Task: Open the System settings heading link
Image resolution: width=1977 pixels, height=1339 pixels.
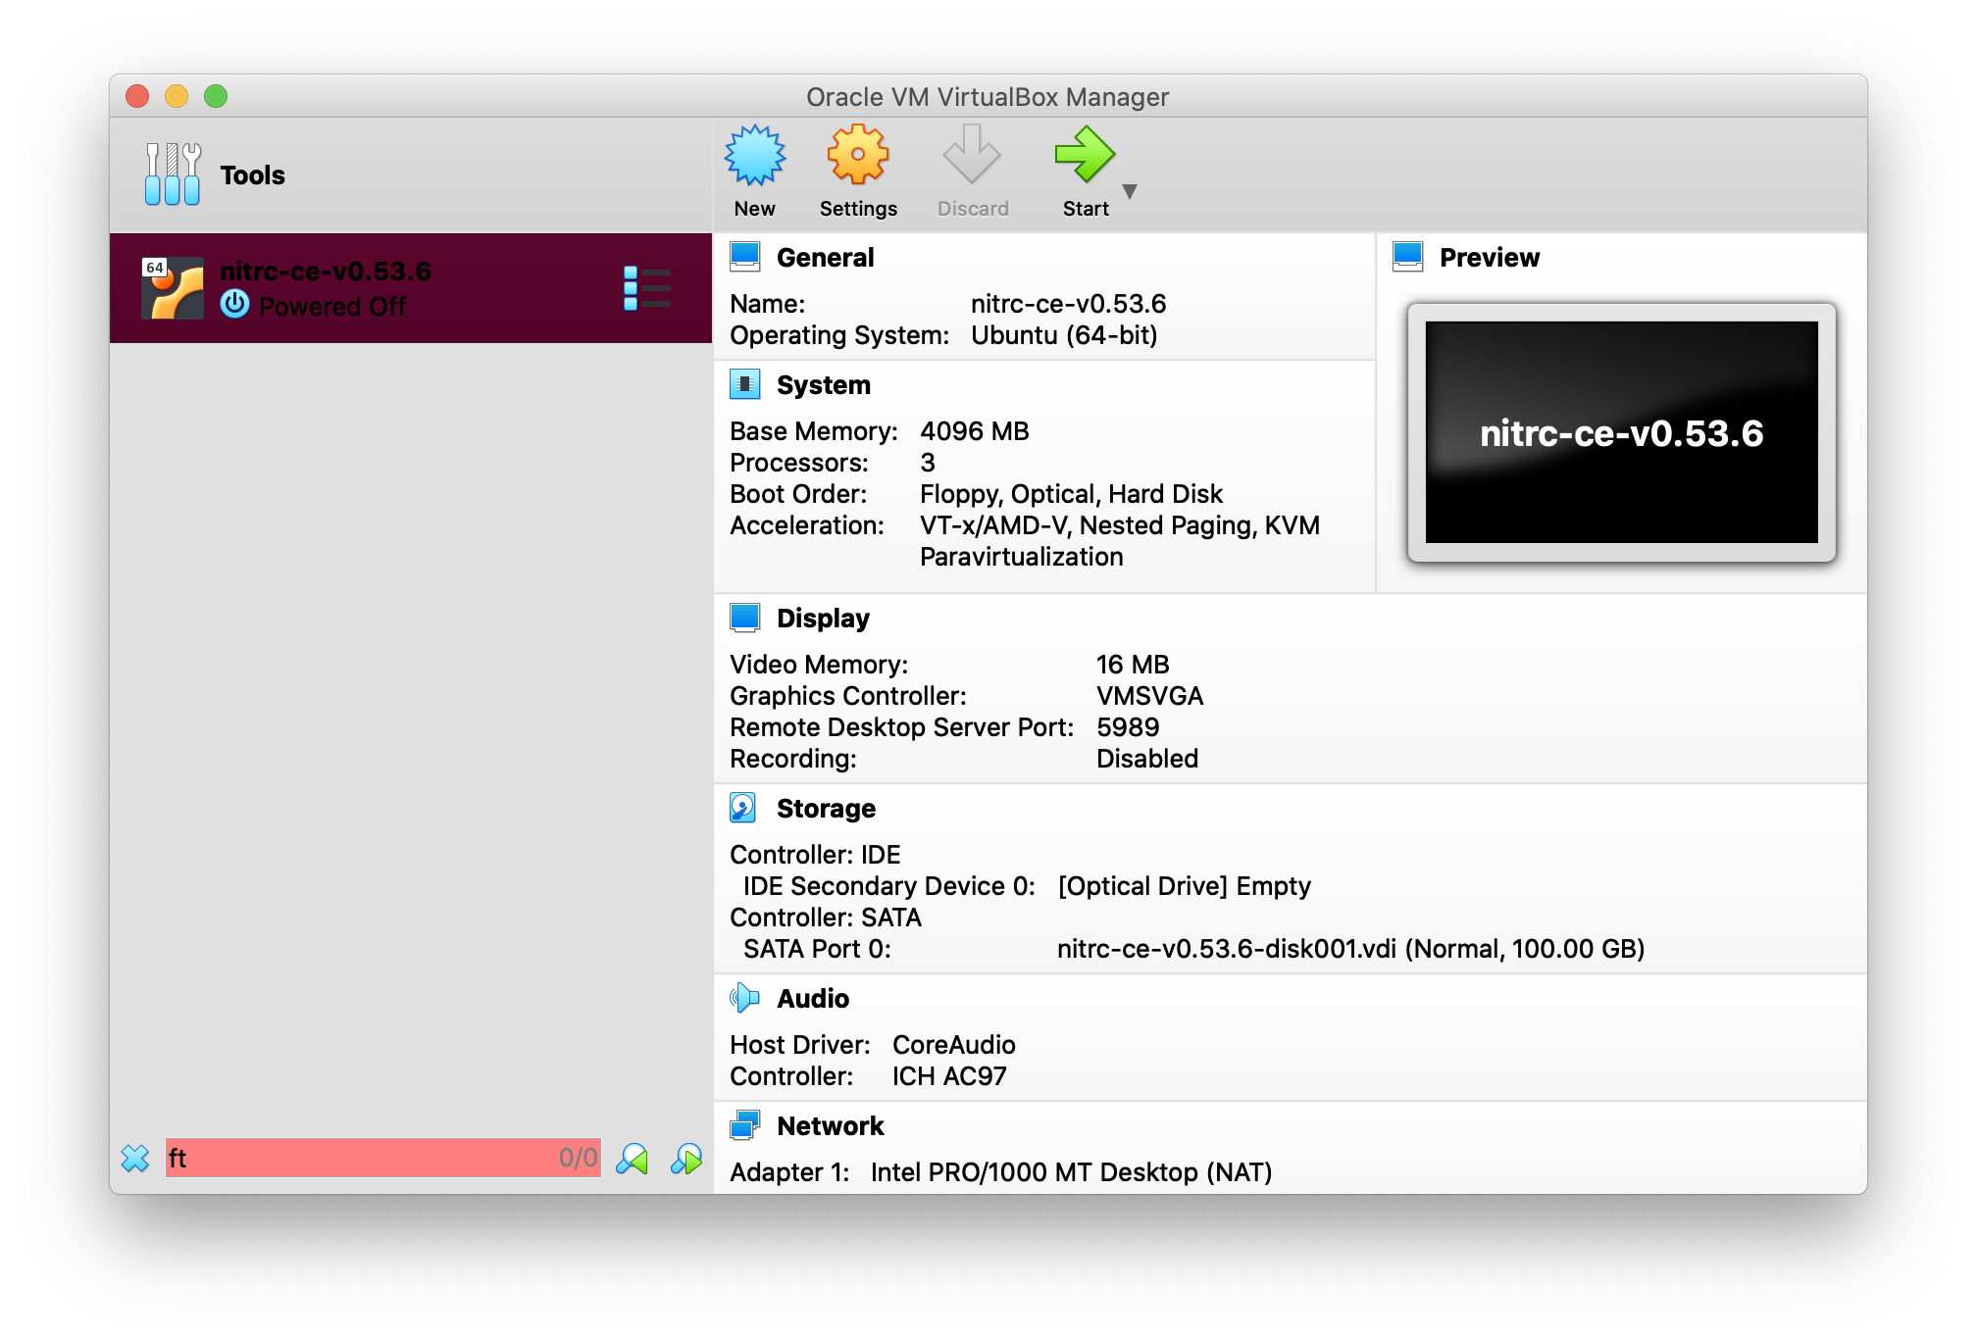Action: pyautogui.click(x=824, y=385)
